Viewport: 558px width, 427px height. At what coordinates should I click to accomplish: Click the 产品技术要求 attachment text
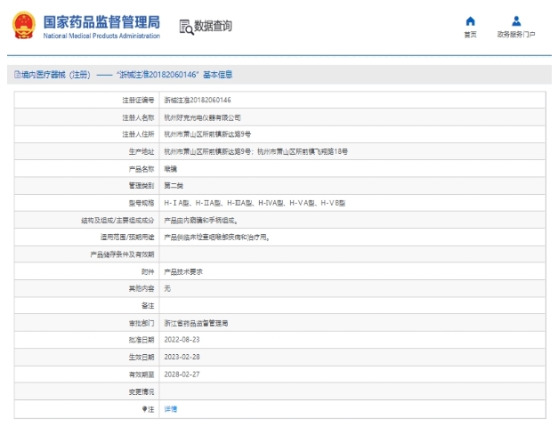click(185, 271)
